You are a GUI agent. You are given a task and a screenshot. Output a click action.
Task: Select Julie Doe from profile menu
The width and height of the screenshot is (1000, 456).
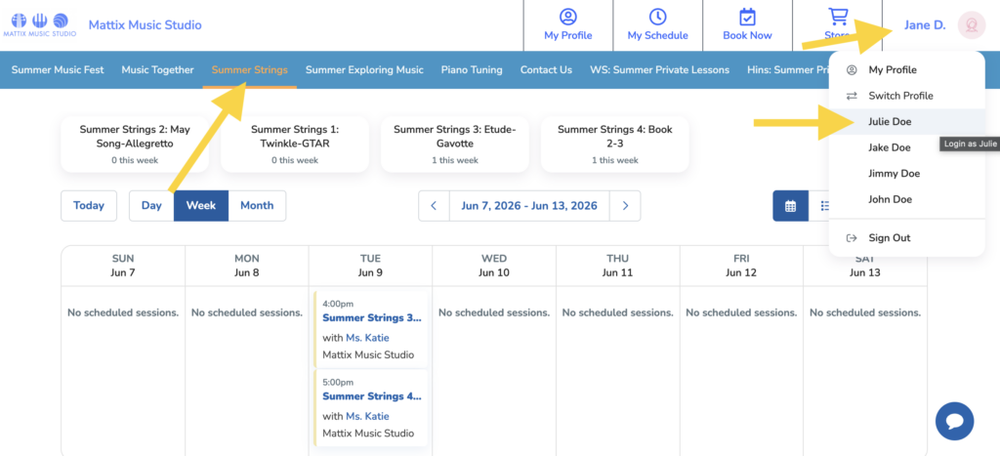pos(889,122)
